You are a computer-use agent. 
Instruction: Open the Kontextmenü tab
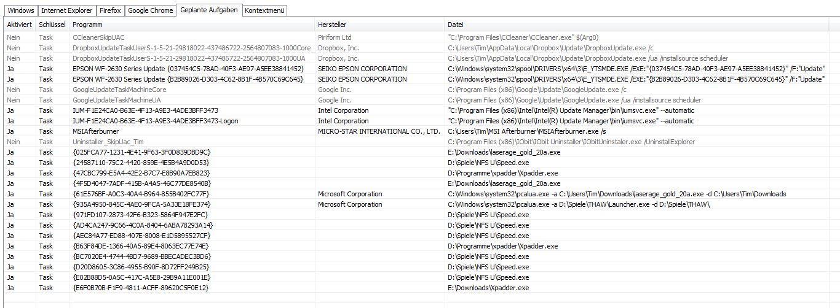click(264, 11)
